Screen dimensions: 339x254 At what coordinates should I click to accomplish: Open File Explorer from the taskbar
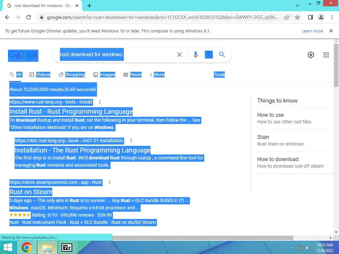click(x=48, y=247)
